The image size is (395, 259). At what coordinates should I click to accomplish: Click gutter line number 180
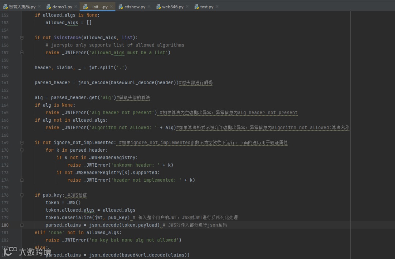point(5,225)
